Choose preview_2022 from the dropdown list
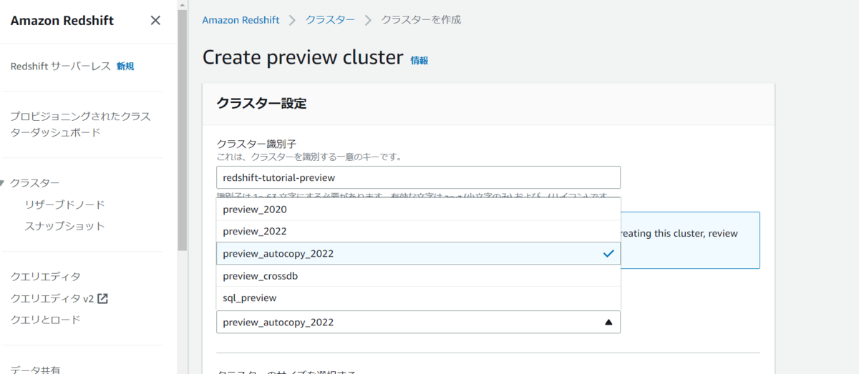This screenshot has height=374, width=859. (418, 231)
